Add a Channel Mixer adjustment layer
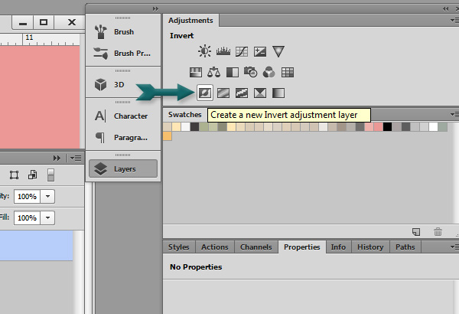The height and width of the screenshot is (314, 459). 269,72
